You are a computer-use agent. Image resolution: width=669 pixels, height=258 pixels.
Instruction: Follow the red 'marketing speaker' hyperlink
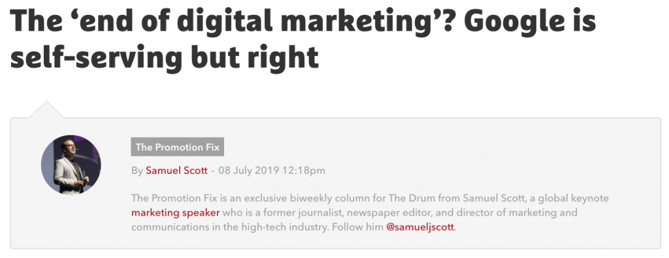(176, 212)
